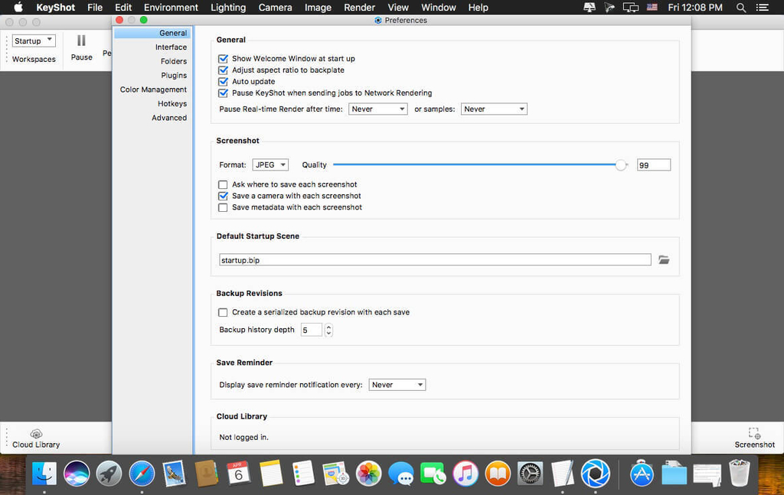Open the Cloud Library icon

click(36, 434)
